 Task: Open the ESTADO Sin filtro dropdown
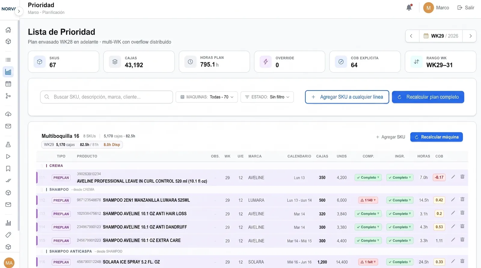click(267, 97)
